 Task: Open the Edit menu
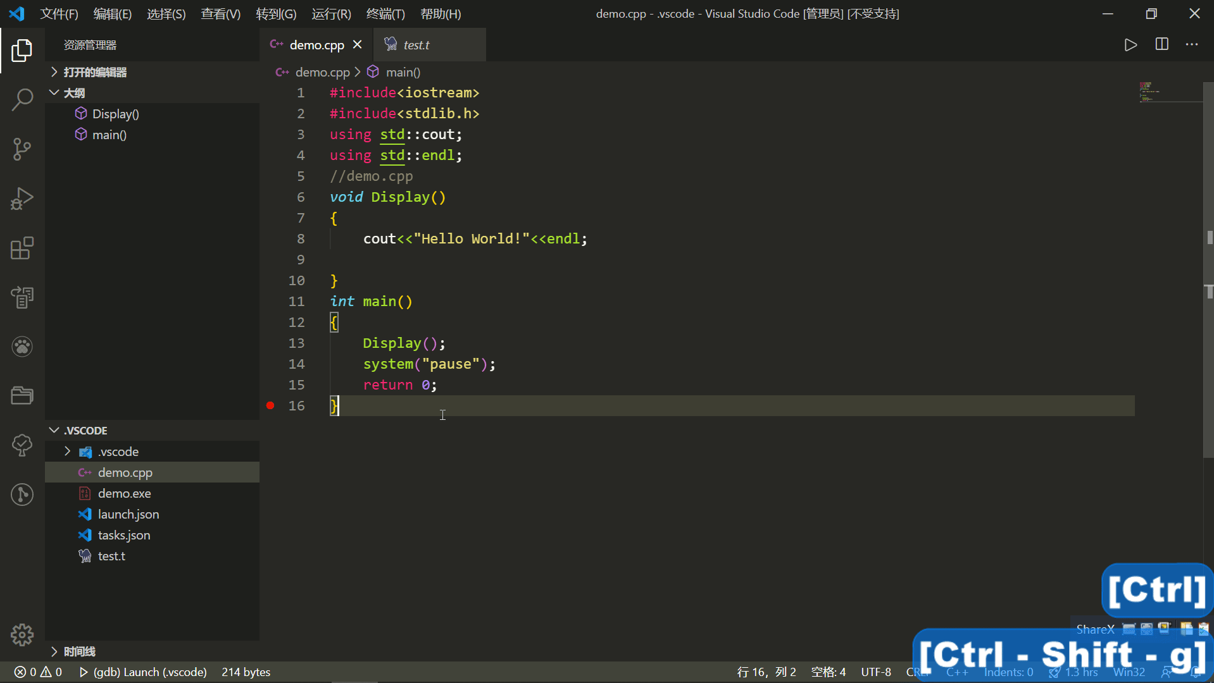pyautogui.click(x=113, y=14)
